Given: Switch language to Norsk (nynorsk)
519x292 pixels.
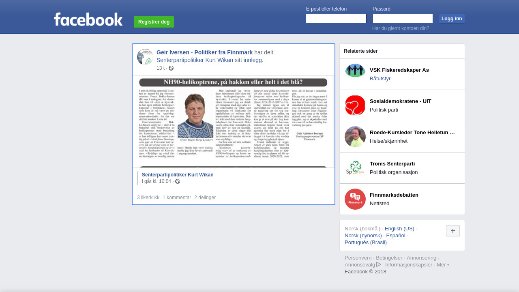Looking at the screenshot, I should coord(363,236).
